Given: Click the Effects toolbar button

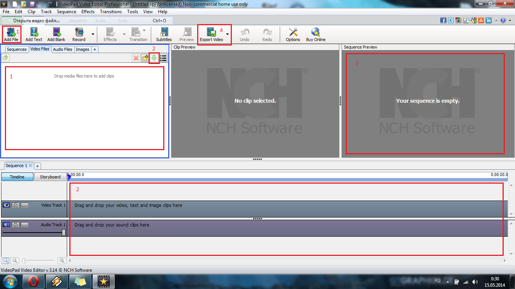Looking at the screenshot, I should click(x=110, y=34).
